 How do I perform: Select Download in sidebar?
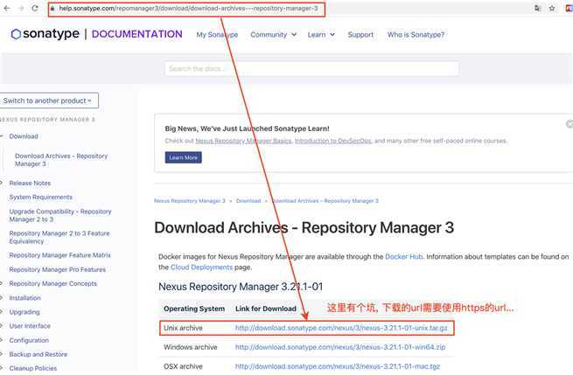24,136
